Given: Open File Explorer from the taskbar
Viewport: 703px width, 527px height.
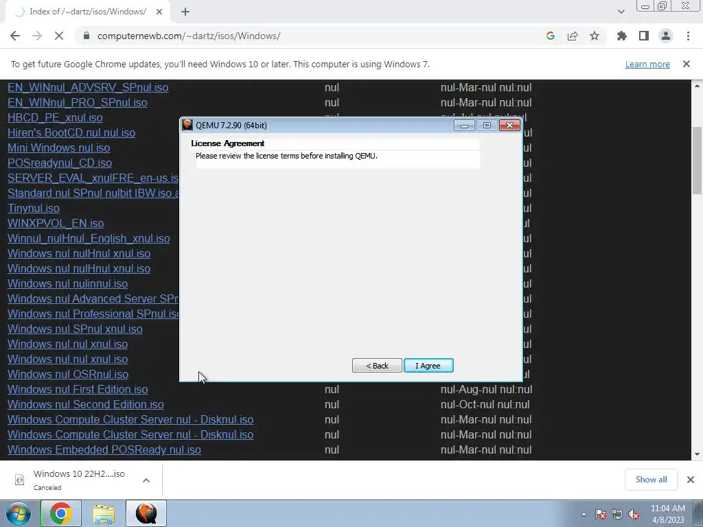Looking at the screenshot, I should click(x=104, y=513).
